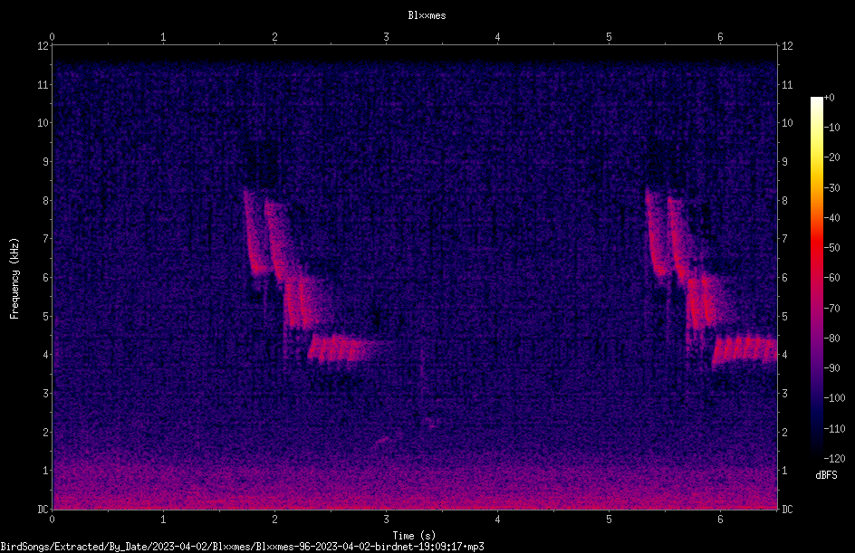Click the 8 kHz label on right axis
This screenshot has width=855, height=553.
pos(784,201)
